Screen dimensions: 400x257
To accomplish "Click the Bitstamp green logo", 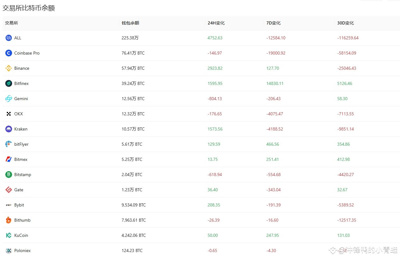I will pyautogui.click(x=9, y=175).
